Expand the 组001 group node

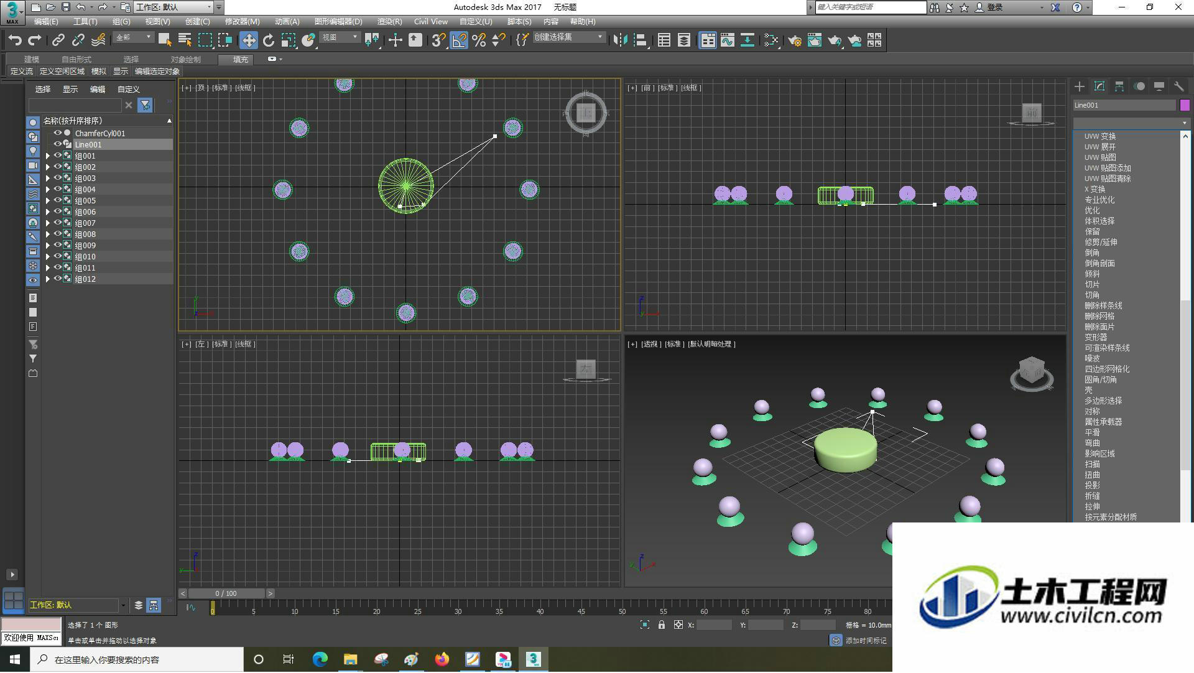click(48, 156)
